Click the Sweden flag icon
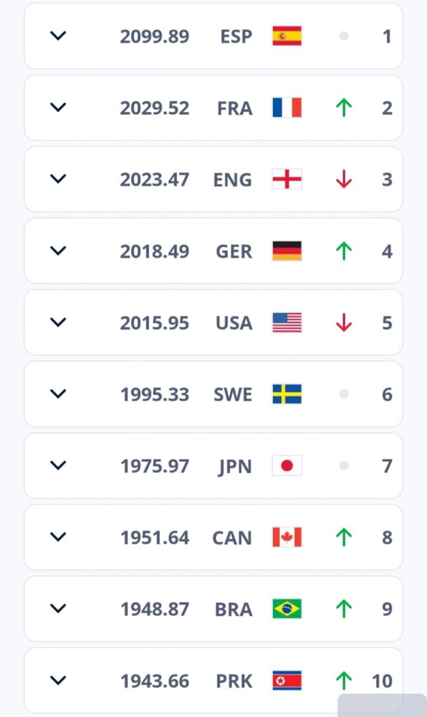427x717 pixels. coord(287,394)
